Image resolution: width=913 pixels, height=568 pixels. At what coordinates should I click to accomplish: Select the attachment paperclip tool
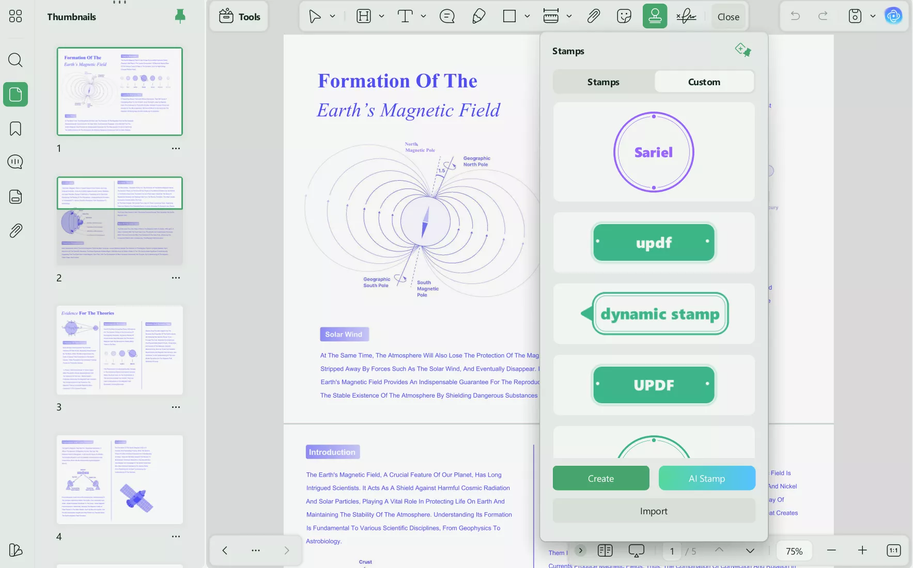click(x=593, y=17)
